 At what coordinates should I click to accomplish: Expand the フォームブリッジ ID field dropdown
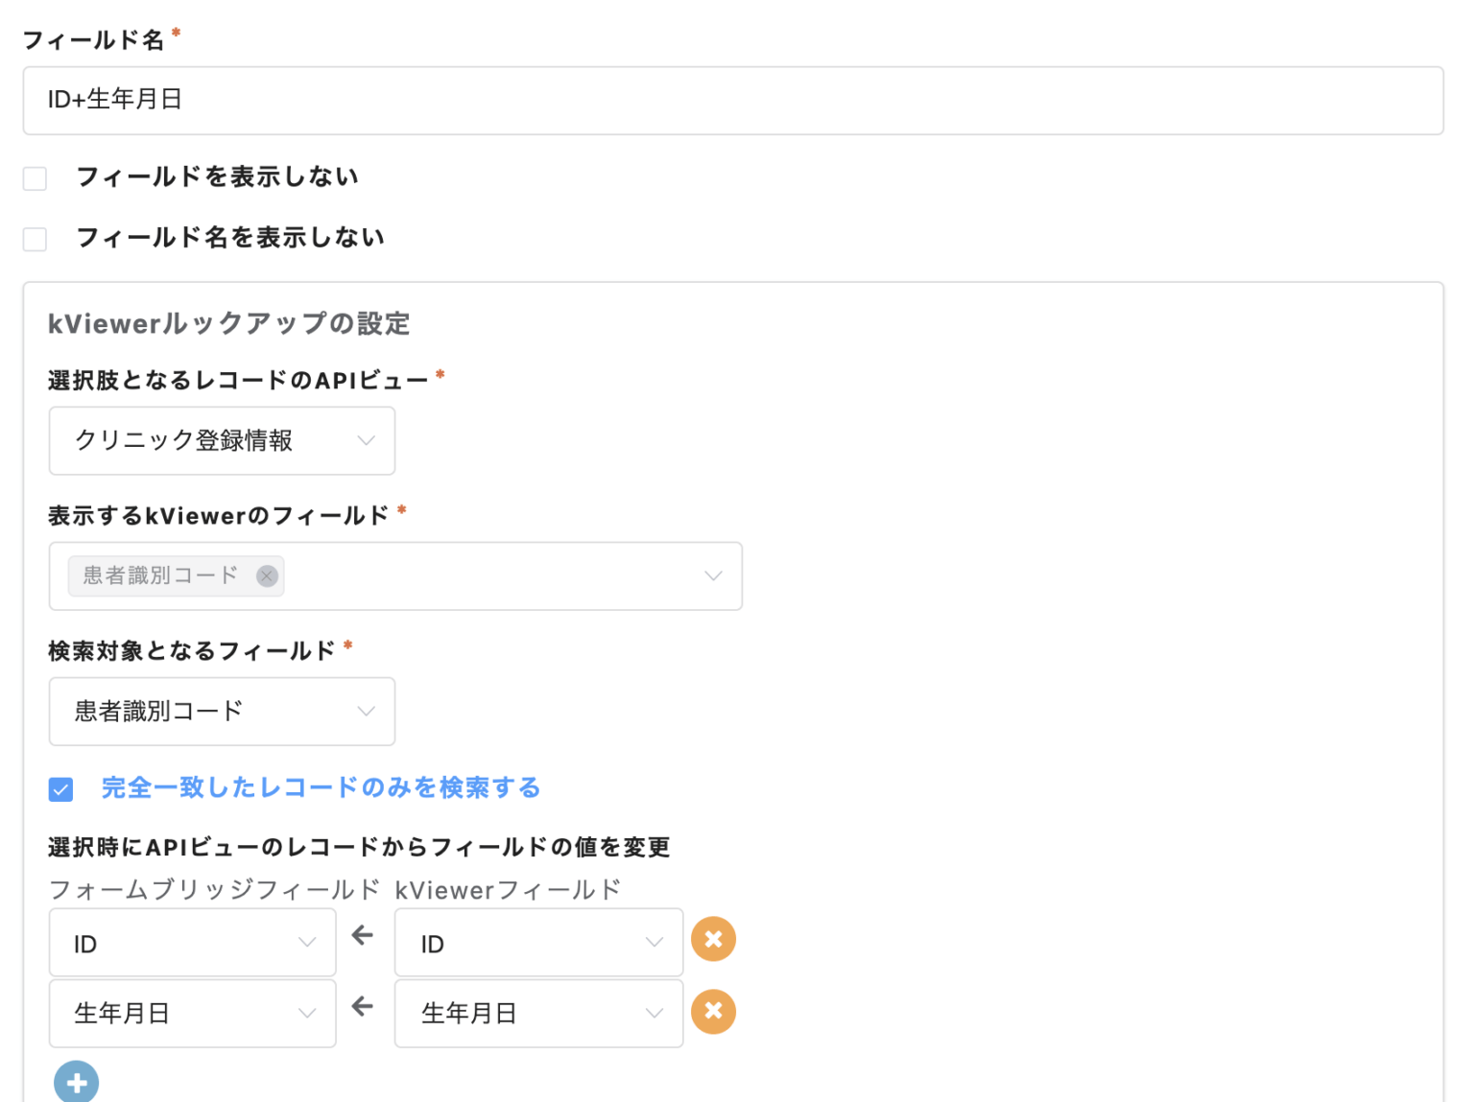192,944
